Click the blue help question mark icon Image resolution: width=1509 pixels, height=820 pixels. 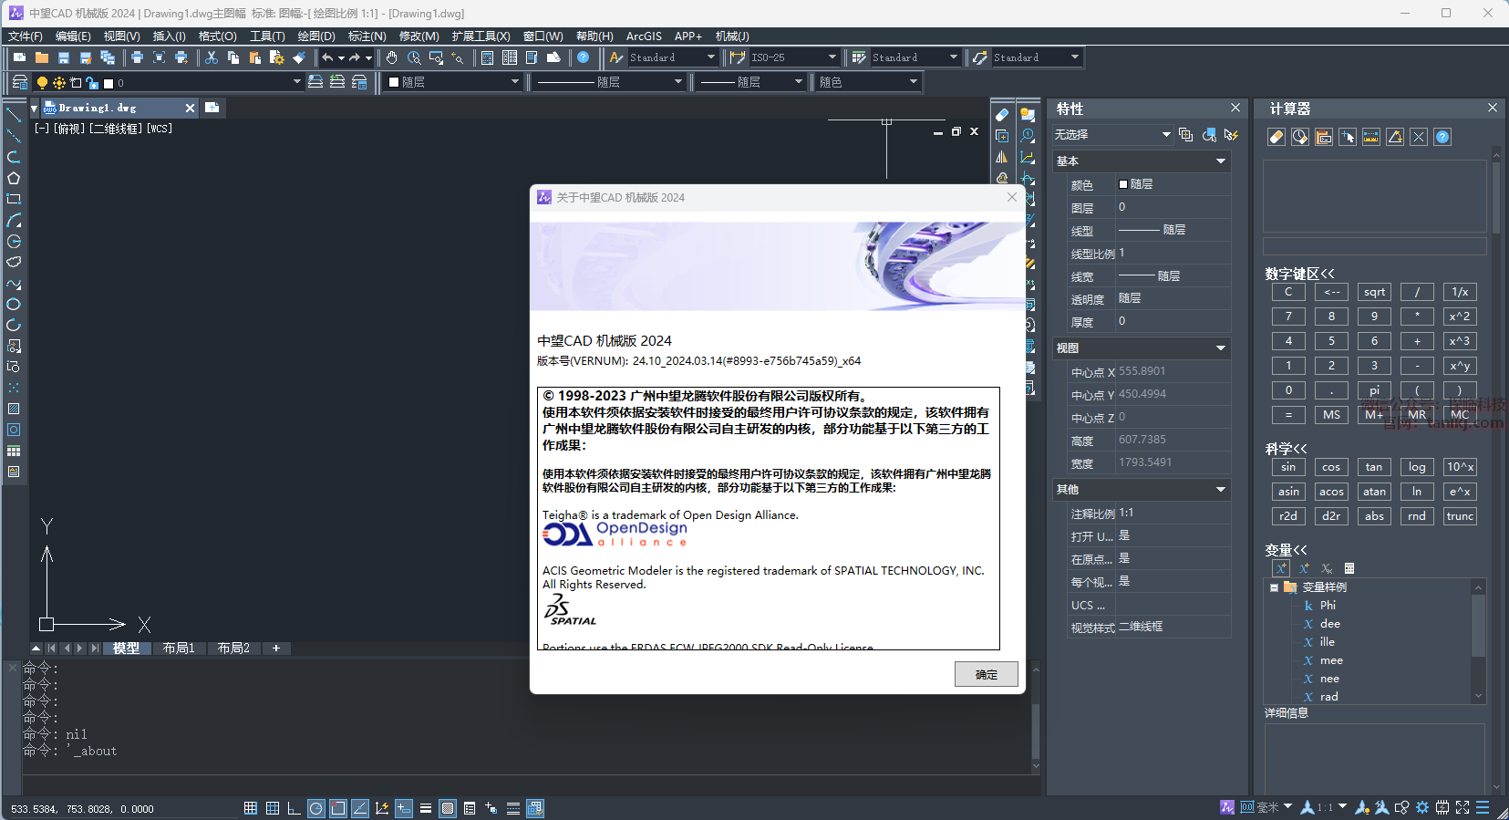(584, 57)
